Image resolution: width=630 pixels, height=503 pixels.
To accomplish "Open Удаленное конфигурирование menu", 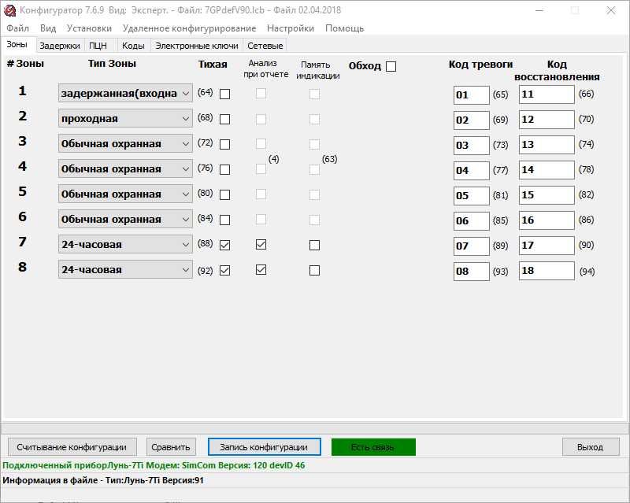I will click(189, 28).
